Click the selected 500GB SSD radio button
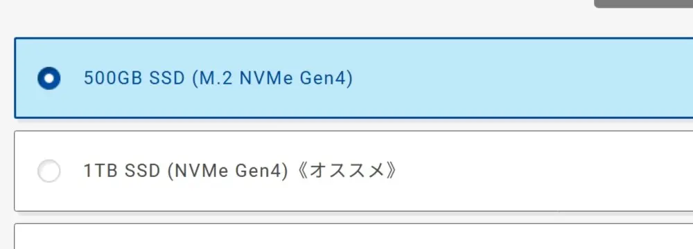The width and height of the screenshot is (693, 249). (x=49, y=78)
